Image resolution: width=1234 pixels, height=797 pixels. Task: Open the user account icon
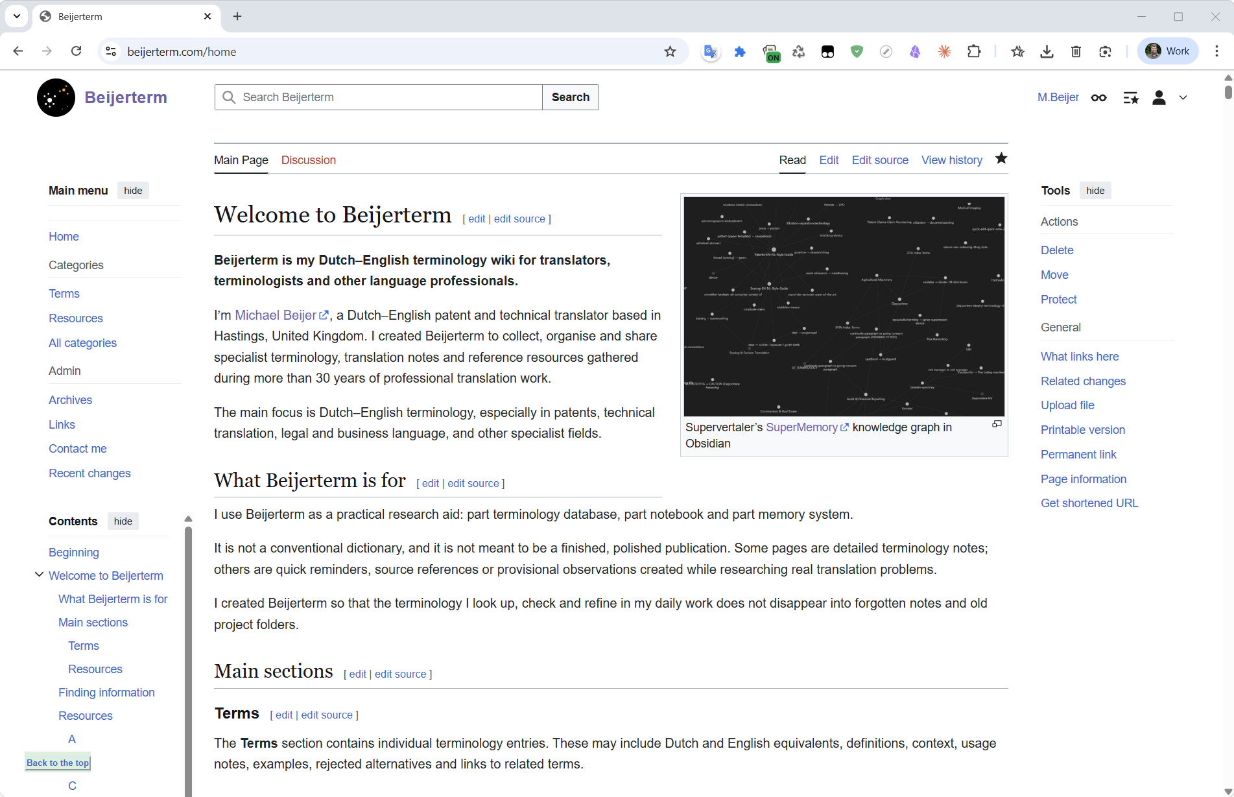point(1159,98)
